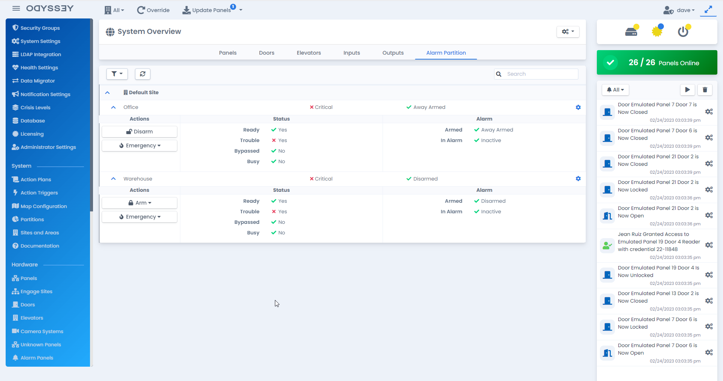Click the power status icon
This screenshot has width=723, height=381.
[683, 32]
